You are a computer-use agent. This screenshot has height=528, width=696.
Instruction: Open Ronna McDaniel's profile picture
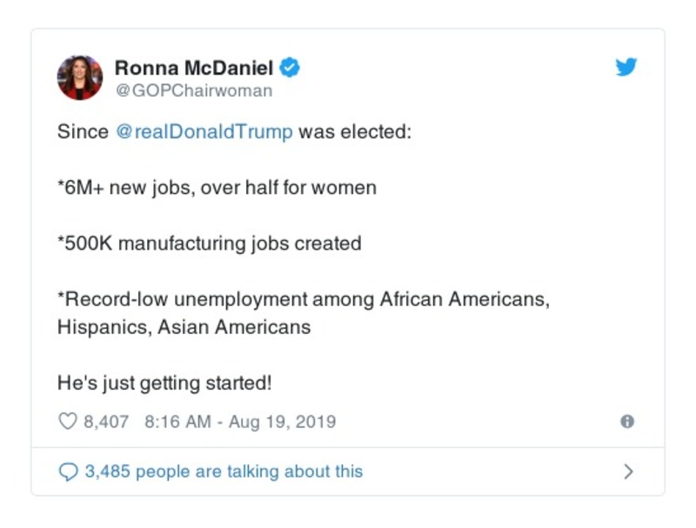pyautogui.click(x=80, y=73)
